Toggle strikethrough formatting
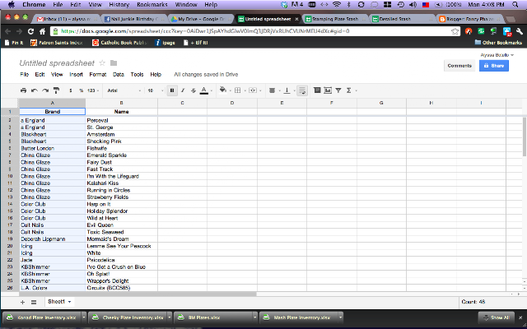 (x=194, y=90)
